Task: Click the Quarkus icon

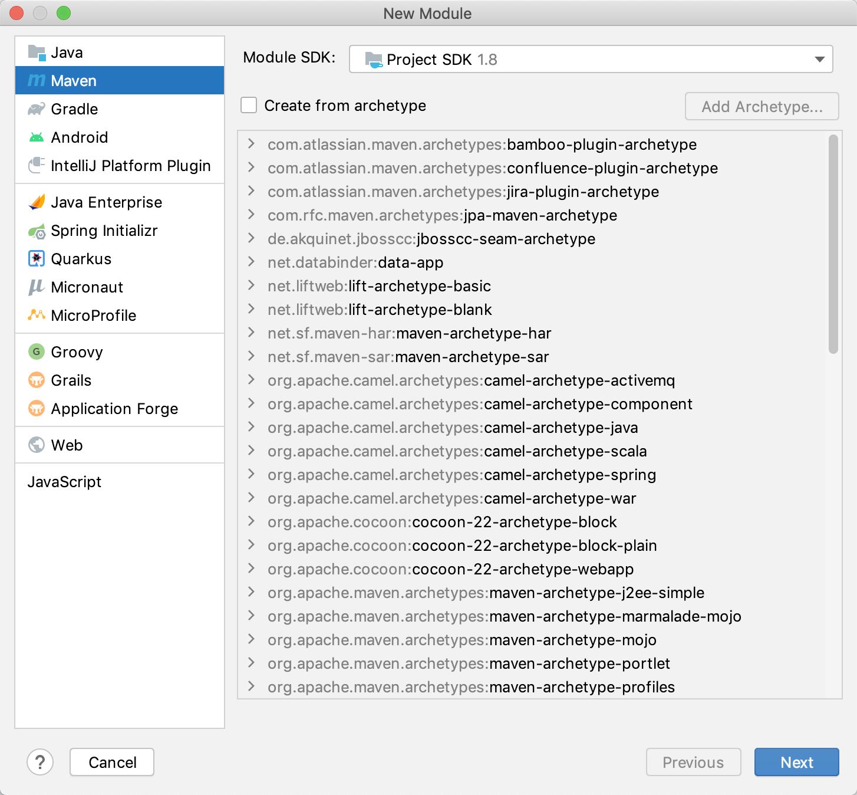Action: pos(37,258)
